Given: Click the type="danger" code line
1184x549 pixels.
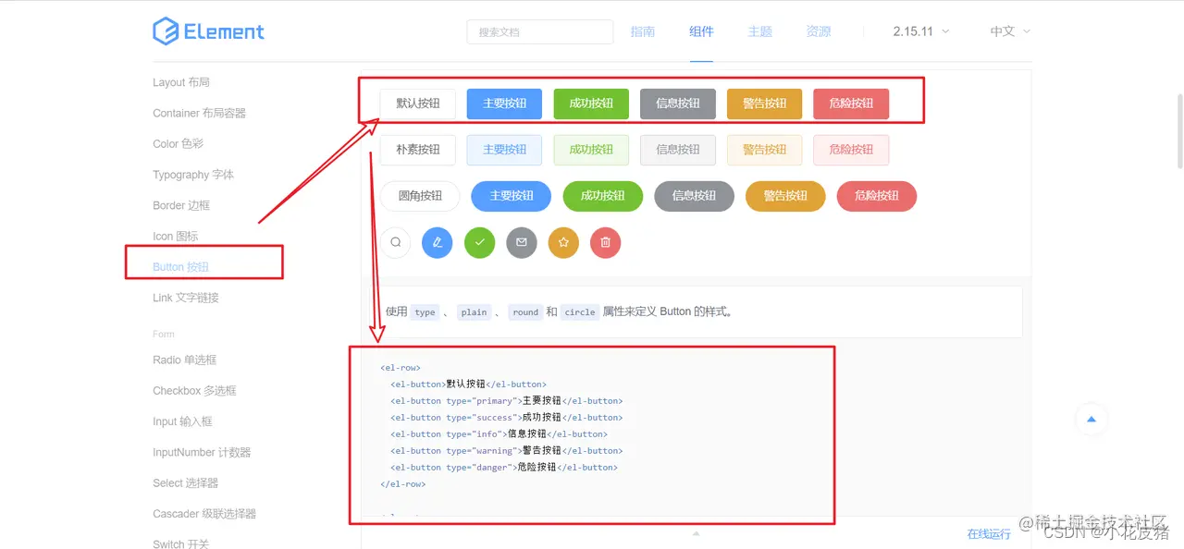Looking at the screenshot, I should point(504,468).
